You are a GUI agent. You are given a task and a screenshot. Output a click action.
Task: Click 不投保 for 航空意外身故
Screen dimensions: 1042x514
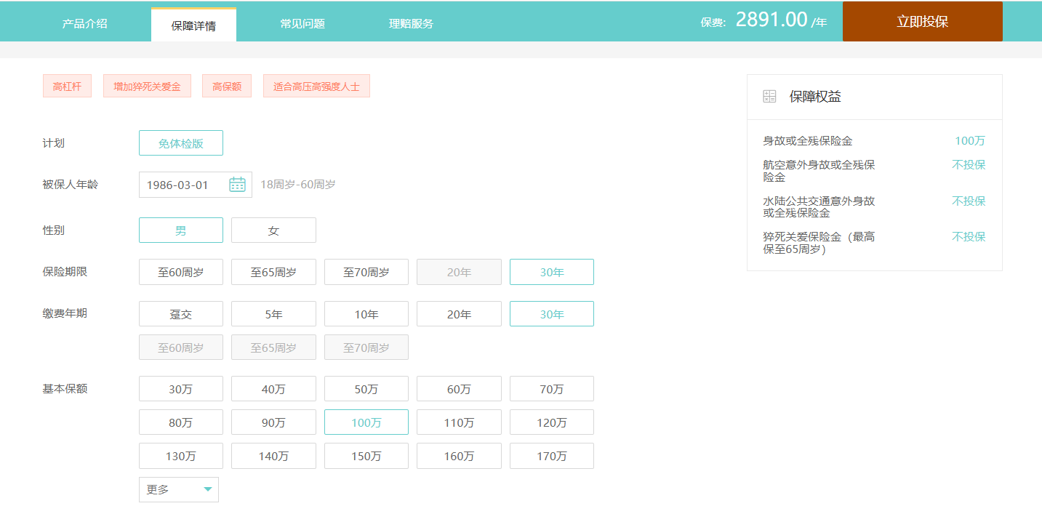tap(969, 165)
